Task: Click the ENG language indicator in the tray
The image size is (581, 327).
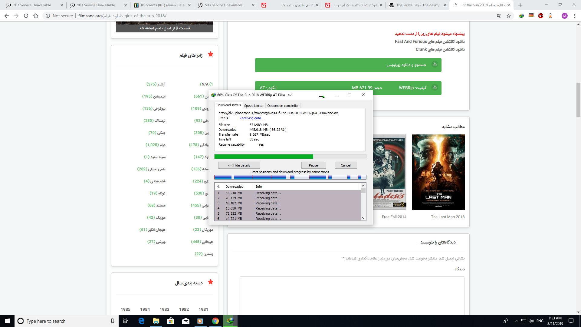Action: pyautogui.click(x=540, y=321)
